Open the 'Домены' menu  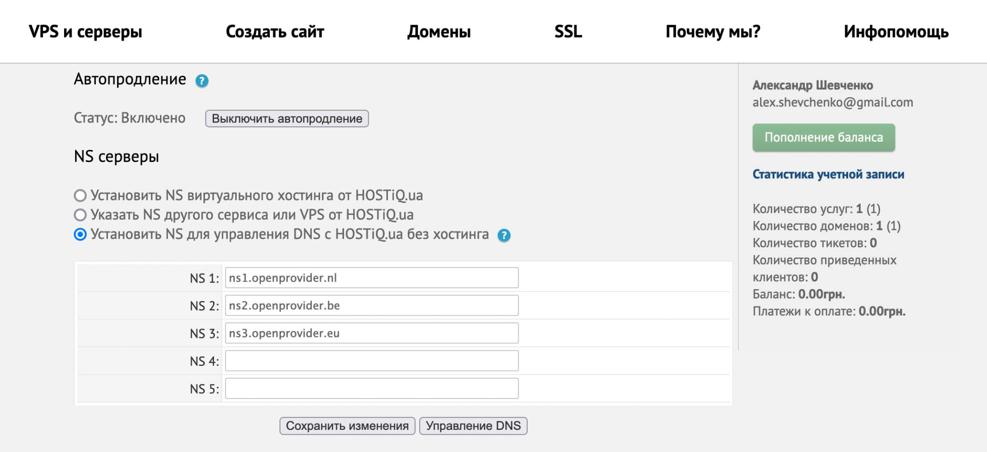pyautogui.click(x=439, y=32)
